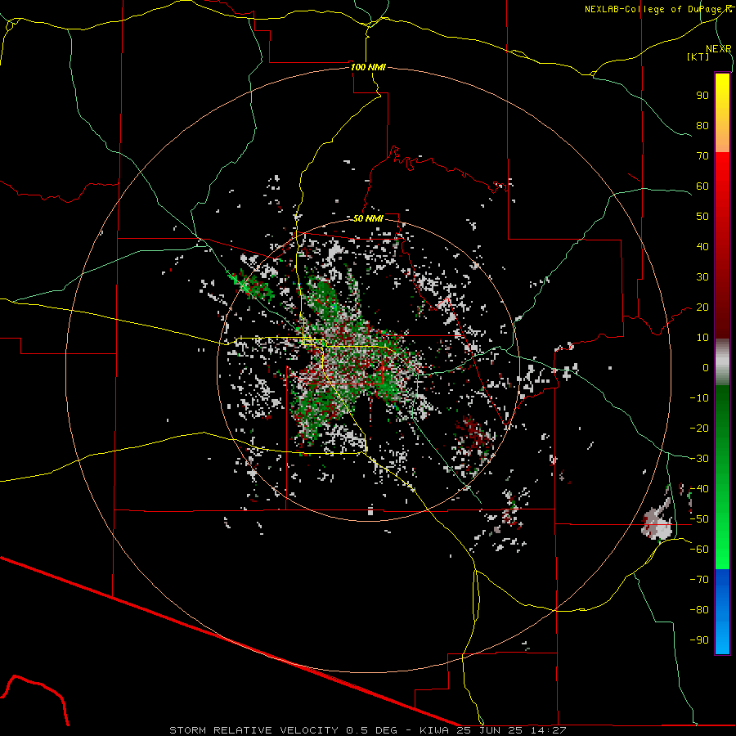Click the -90 value on the color scale

point(699,640)
